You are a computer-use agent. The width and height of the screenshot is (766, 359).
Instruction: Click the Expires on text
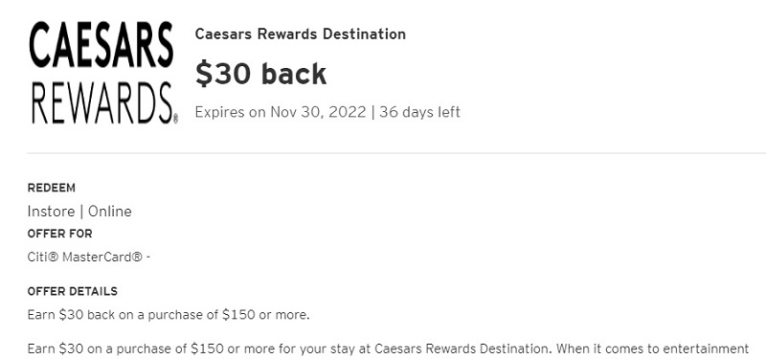tap(231, 112)
